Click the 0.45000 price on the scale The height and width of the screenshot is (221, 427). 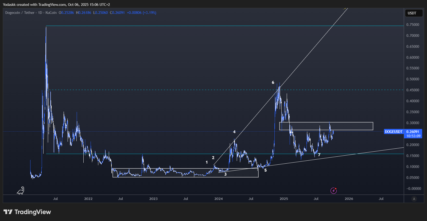coord(413,90)
